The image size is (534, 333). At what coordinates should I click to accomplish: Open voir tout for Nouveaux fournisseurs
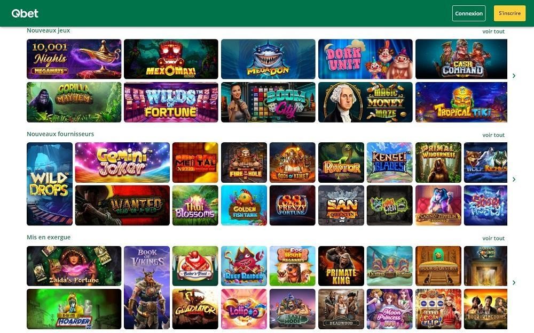tap(493, 135)
